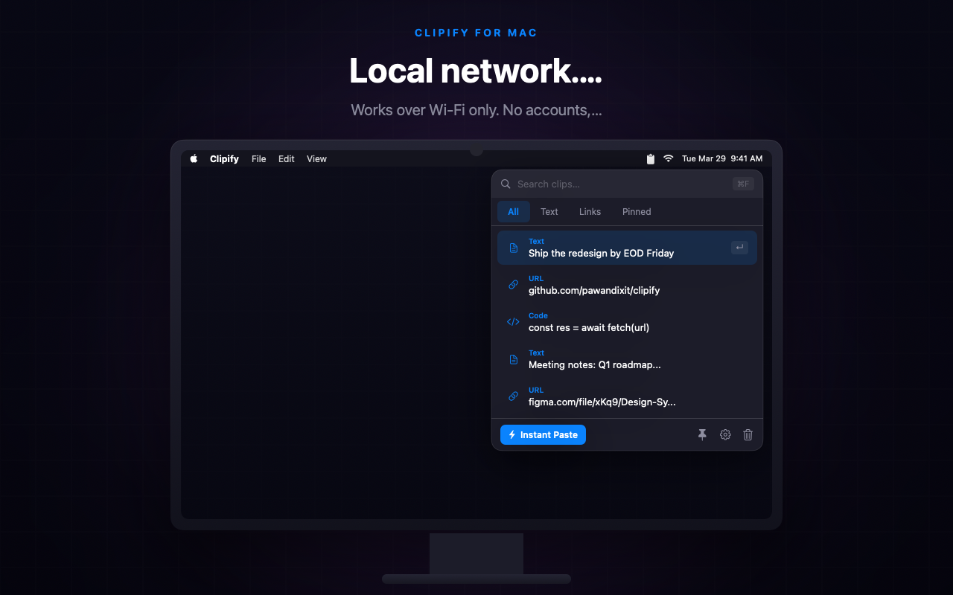Switch to the Links filter tab
The height and width of the screenshot is (595, 953).
point(590,212)
